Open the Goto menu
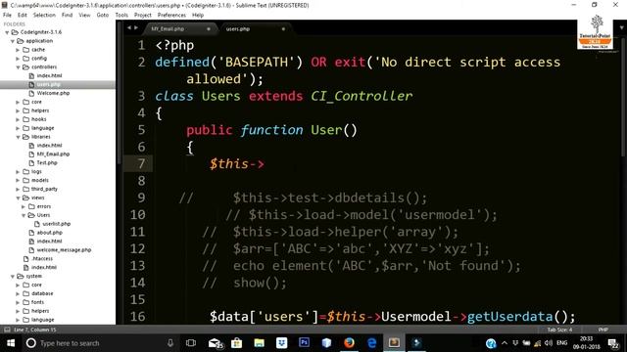This screenshot has height=352, width=627. click(x=102, y=16)
